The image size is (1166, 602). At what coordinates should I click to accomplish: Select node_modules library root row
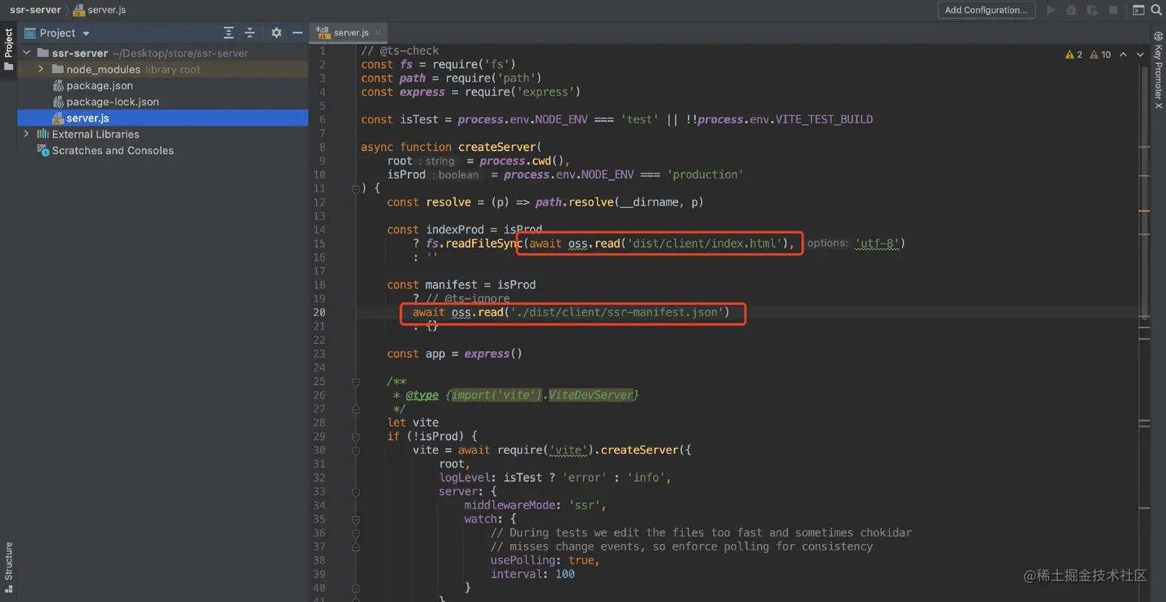163,69
